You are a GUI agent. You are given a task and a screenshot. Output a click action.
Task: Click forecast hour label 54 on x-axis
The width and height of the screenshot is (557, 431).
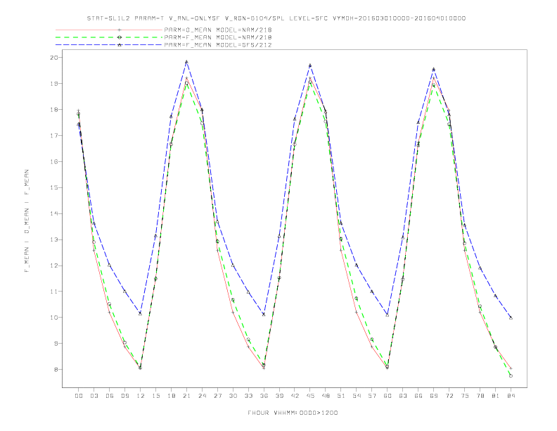pyautogui.click(x=357, y=396)
